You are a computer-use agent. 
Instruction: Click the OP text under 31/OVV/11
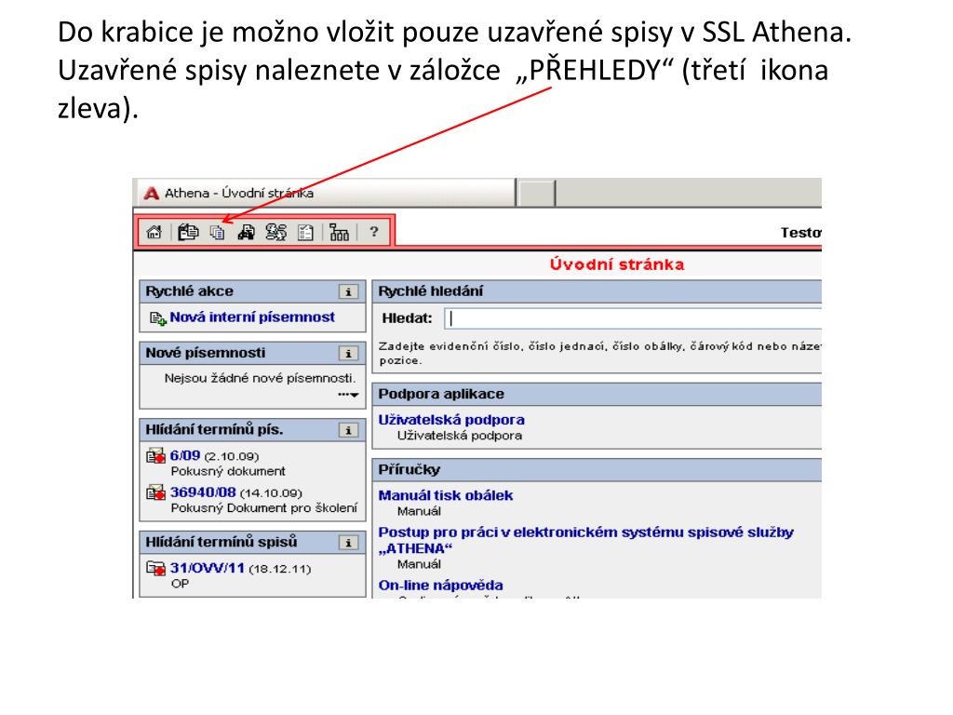coord(180,584)
